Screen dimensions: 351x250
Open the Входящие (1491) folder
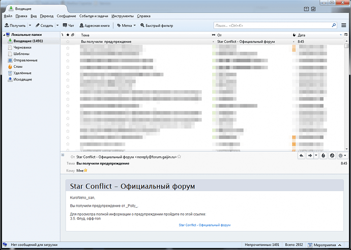[28, 41]
